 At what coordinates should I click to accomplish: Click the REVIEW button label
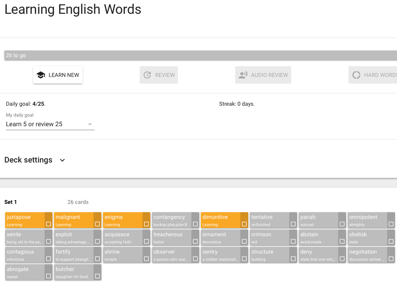[165, 75]
